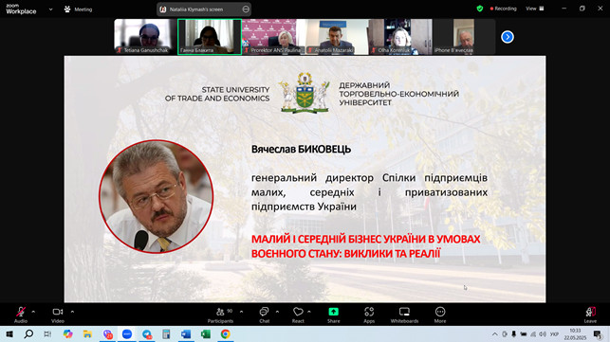Viewport: 610px width, 342px height.
Task: Start sharing with the green Share button
Action: [333, 315]
